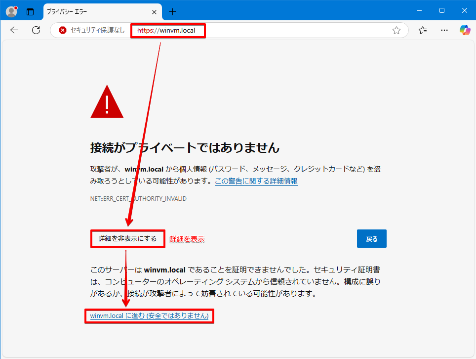Open a new tab with the plus button
Screen dimensions: 476x359
coord(172,12)
